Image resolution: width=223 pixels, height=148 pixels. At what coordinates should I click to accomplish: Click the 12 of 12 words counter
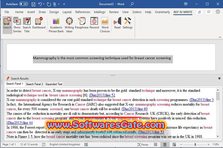tap(29, 145)
